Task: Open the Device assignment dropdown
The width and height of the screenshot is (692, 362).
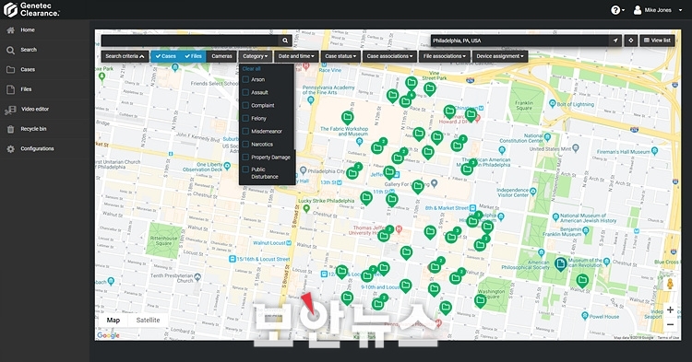Action: (500, 56)
